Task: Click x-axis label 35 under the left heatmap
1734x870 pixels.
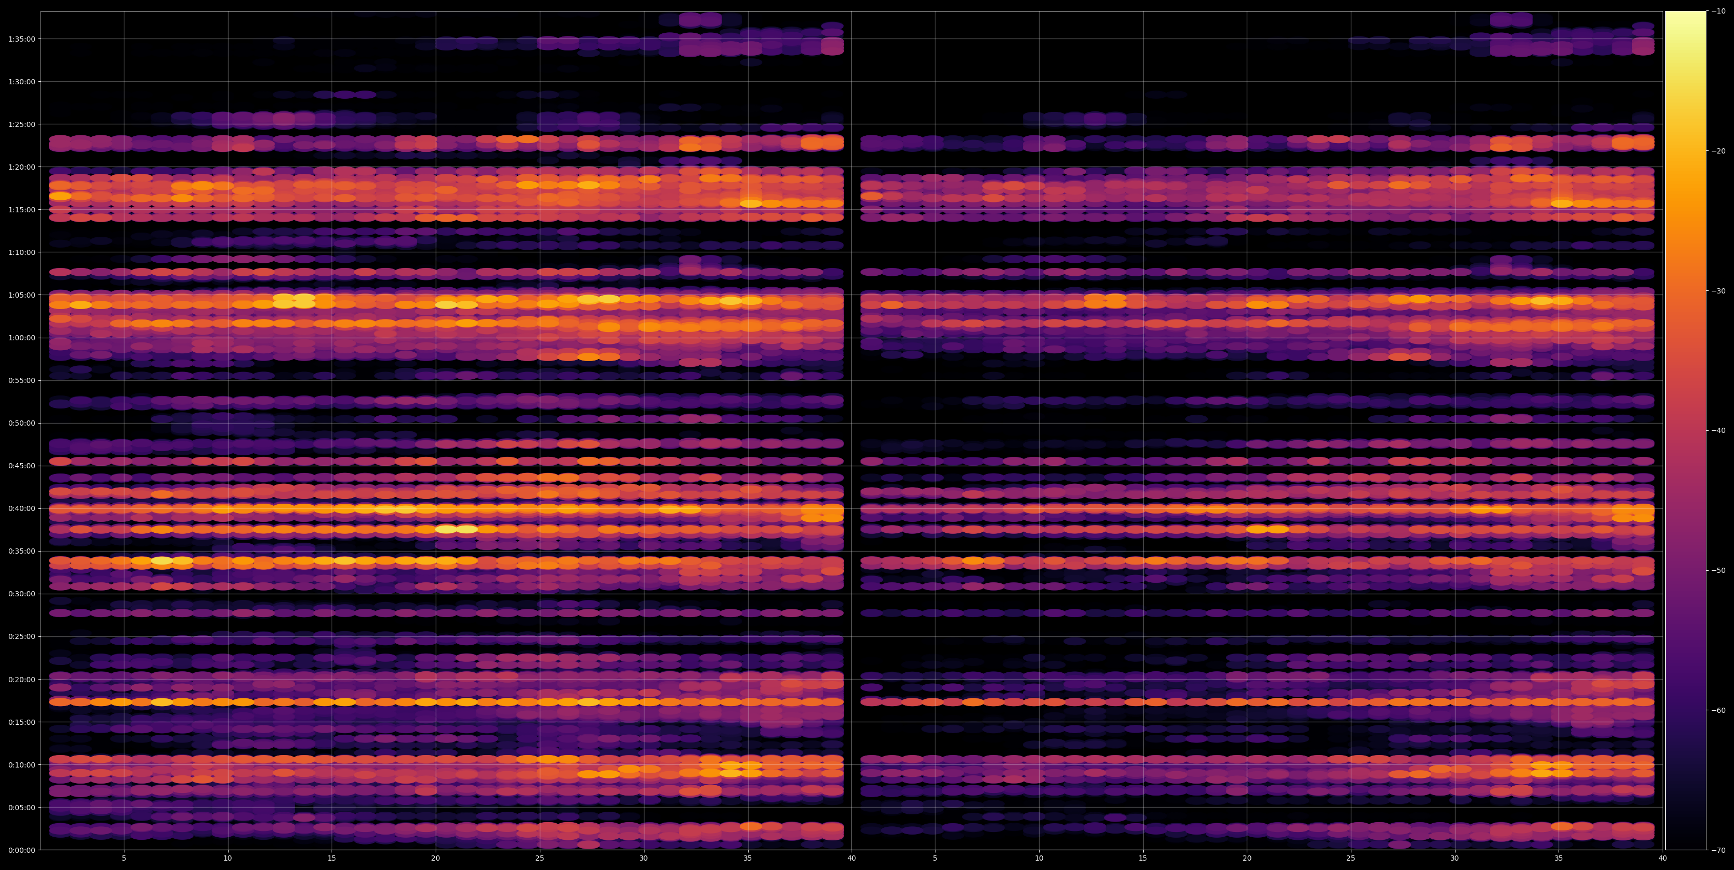Action: [x=748, y=859]
